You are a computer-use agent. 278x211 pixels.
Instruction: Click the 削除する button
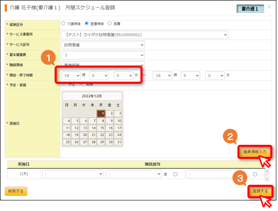coord(16,191)
